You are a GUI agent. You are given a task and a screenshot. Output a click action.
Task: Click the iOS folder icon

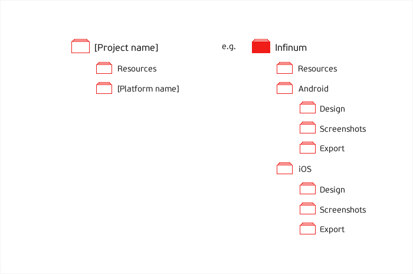[x=285, y=169]
